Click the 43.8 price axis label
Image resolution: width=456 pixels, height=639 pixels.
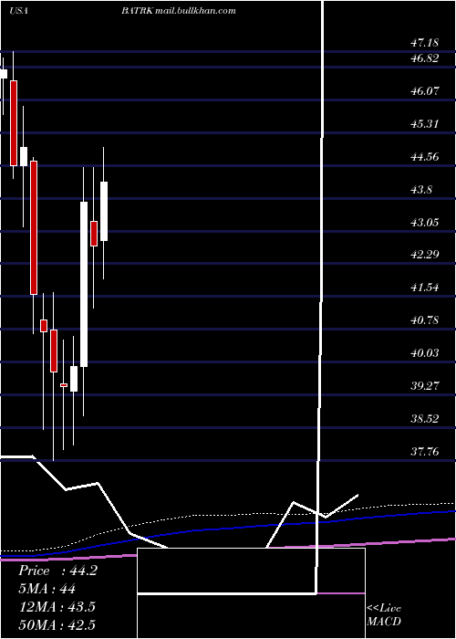pyautogui.click(x=421, y=190)
